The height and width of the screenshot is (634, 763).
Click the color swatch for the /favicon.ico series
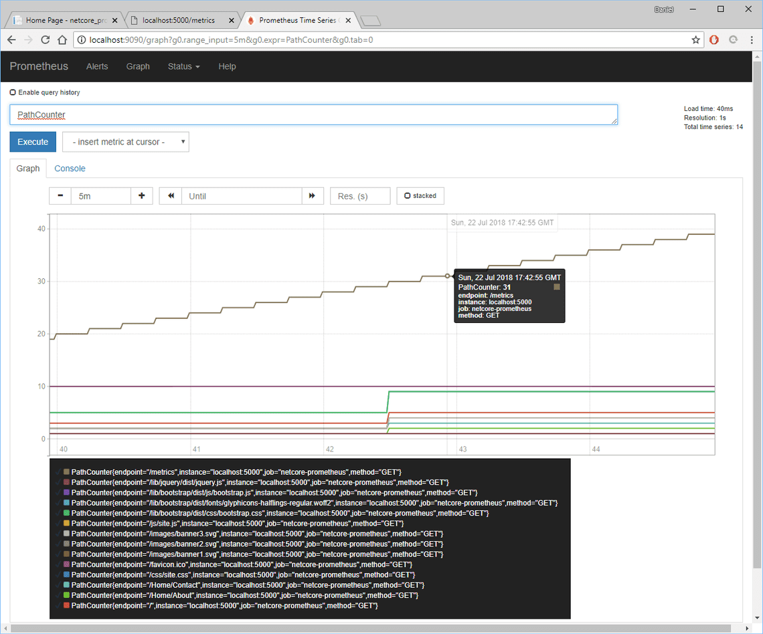65,564
